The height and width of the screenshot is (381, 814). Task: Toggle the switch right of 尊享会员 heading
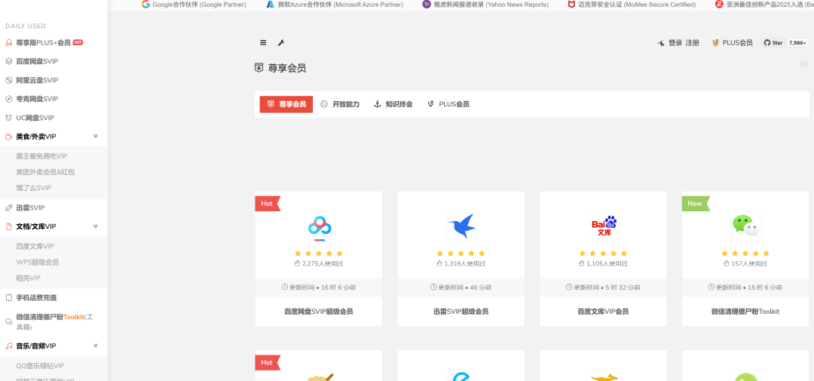click(x=804, y=64)
